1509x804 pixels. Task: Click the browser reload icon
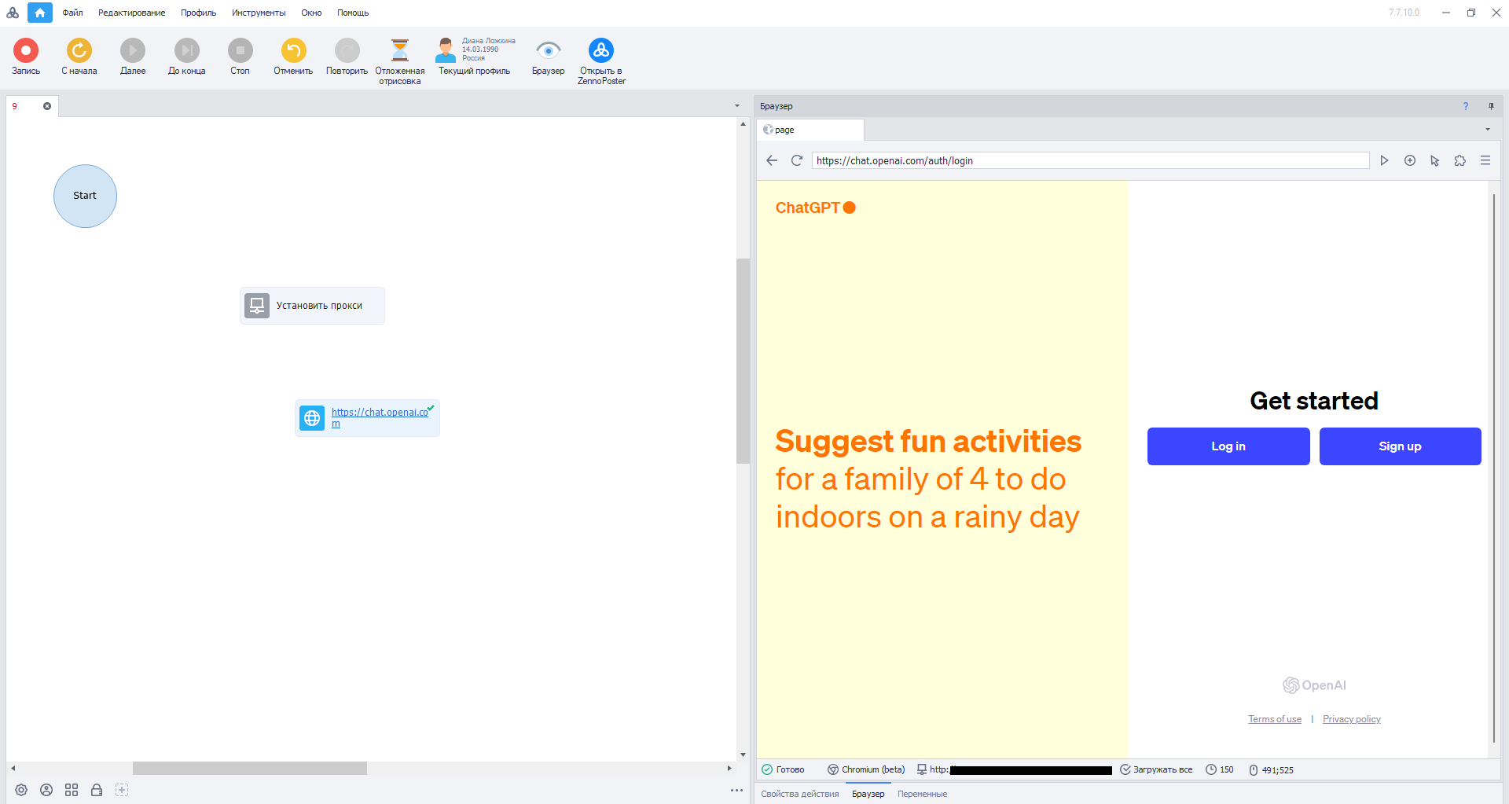point(796,160)
